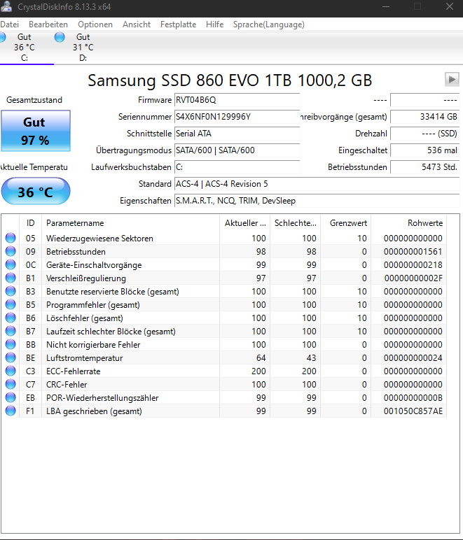463x540 pixels.
Task: Click status orb for ECC-Fehlerrate
Action: 11,371
